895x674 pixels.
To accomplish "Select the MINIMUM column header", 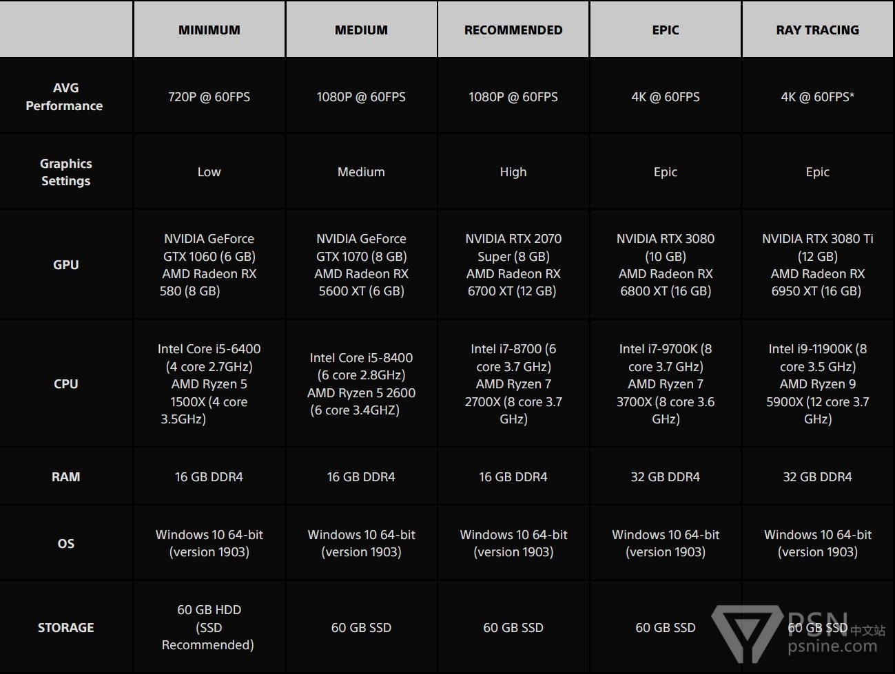I will (x=209, y=30).
